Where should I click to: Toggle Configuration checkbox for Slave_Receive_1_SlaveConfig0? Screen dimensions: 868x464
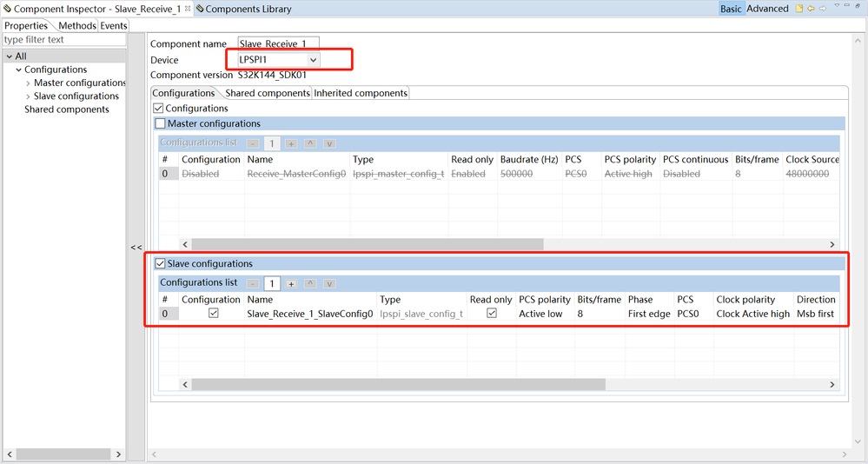(x=213, y=313)
